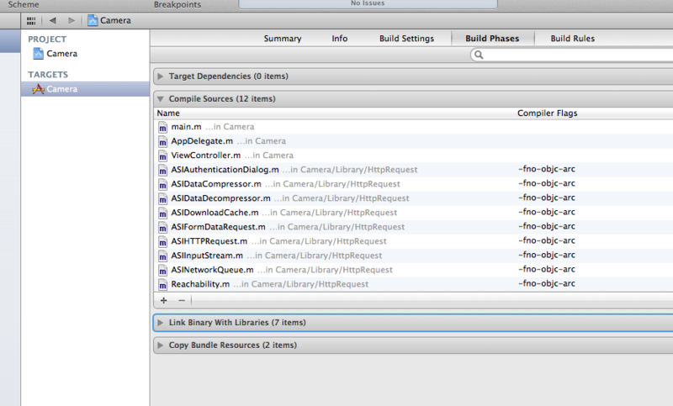Click compiler flag of ASIHTTPRequest.m
The image size is (673, 406).
click(546, 240)
